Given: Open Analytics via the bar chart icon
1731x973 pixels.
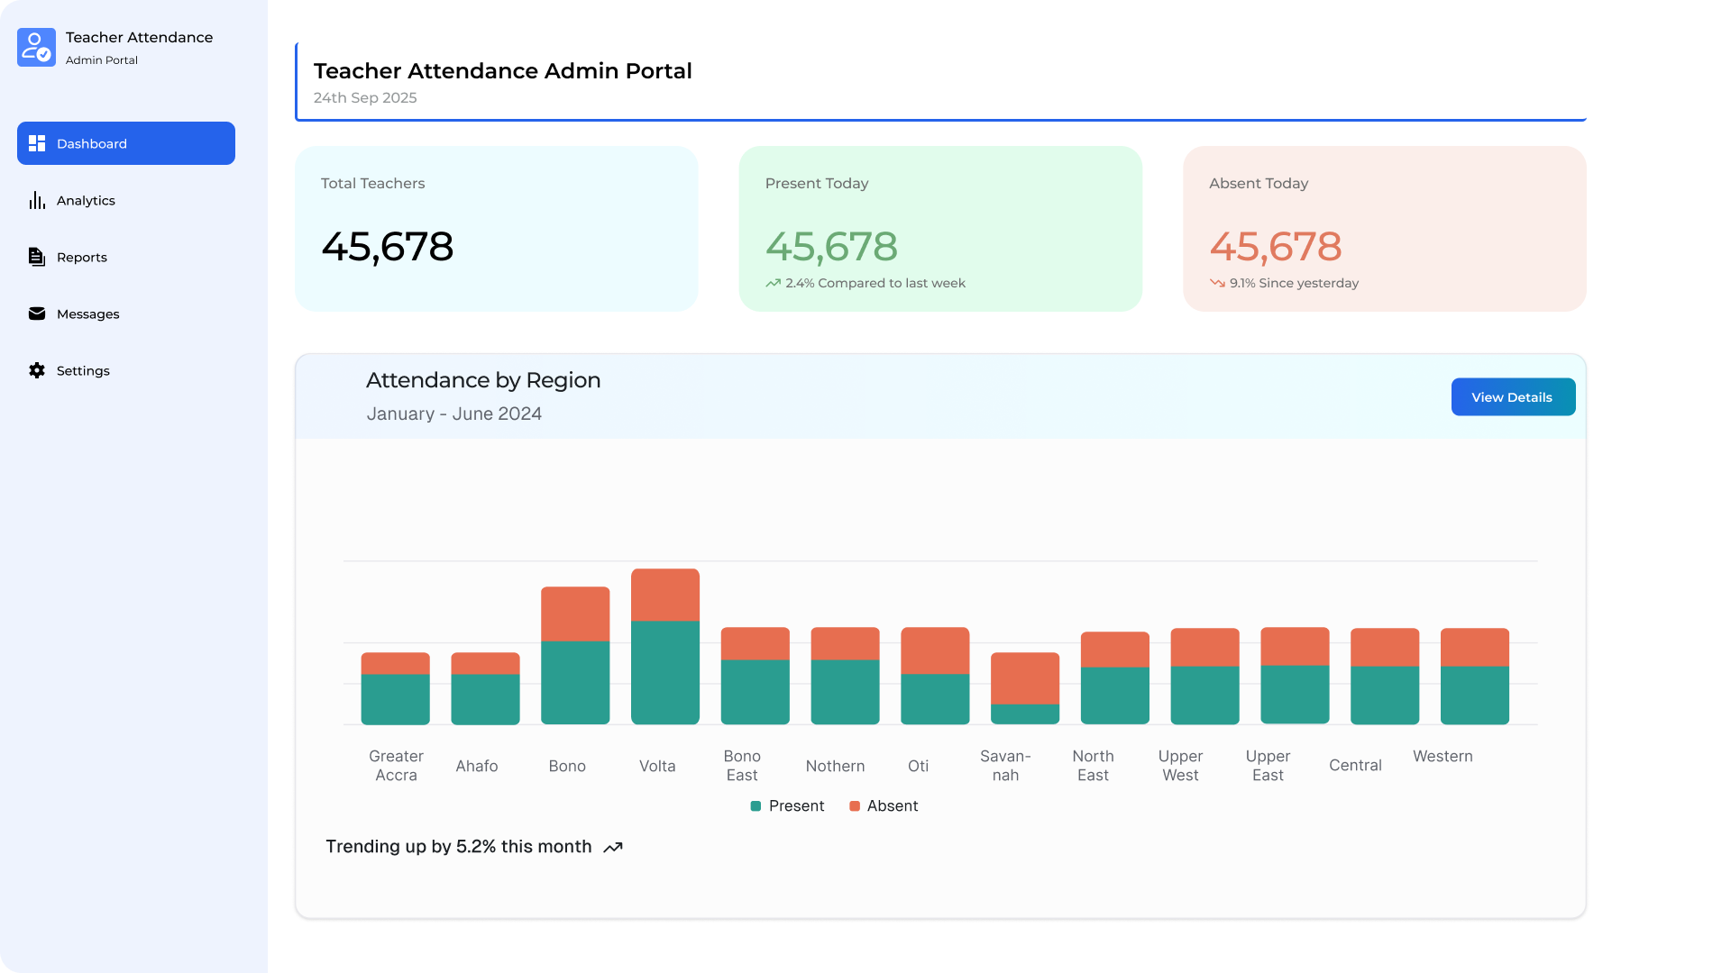Looking at the screenshot, I should (x=36, y=200).
